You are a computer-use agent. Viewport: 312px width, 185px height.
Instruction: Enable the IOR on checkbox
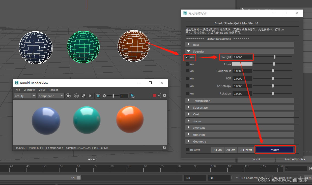187,78
